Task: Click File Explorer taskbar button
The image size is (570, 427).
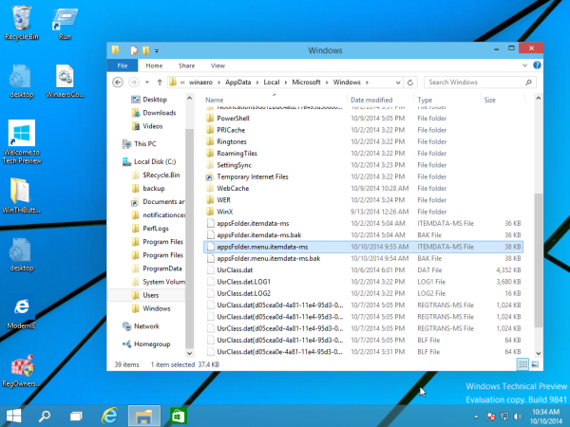Action: click(x=144, y=417)
